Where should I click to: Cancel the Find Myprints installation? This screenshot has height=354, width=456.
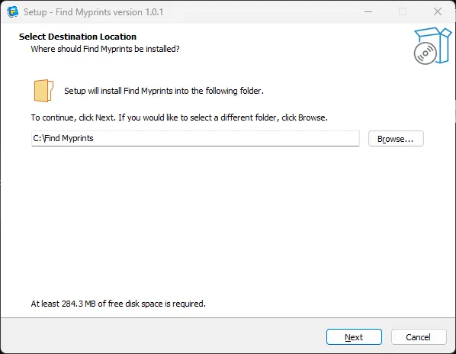pyautogui.click(x=419, y=337)
